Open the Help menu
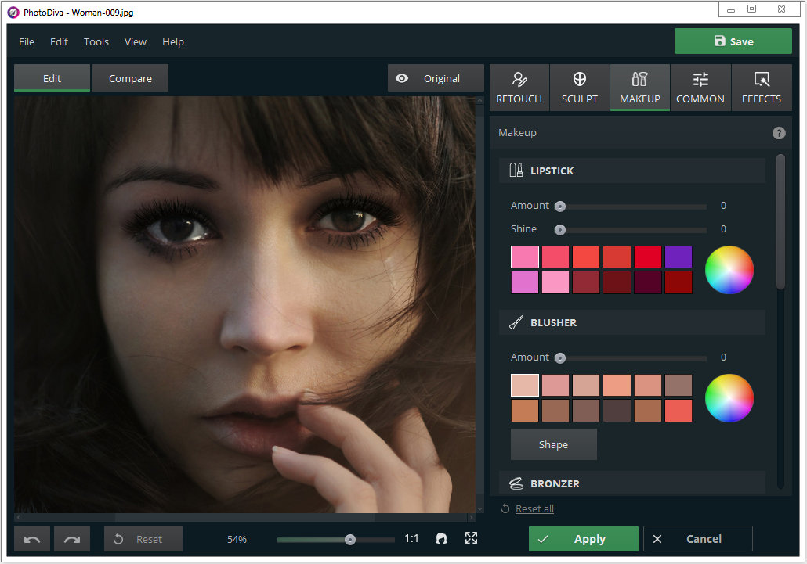807x564 pixels. tap(173, 41)
